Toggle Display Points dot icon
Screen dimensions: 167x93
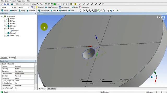point(114,11)
